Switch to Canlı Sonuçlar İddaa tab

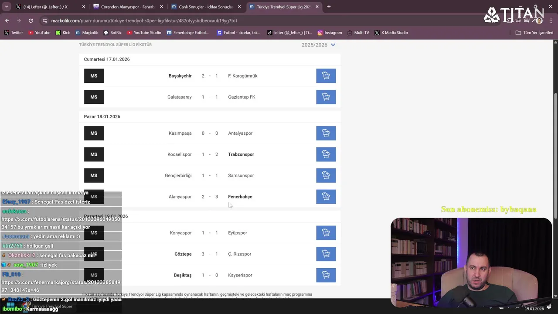[x=206, y=7]
